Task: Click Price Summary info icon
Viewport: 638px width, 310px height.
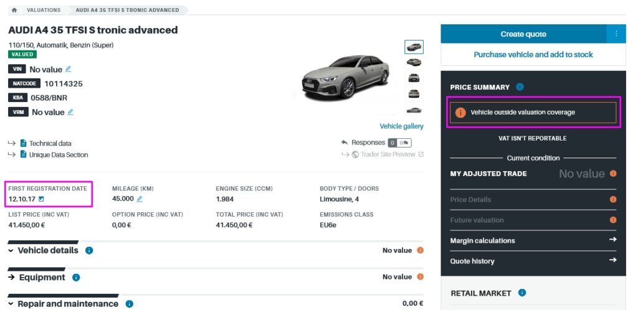Action: pos(520,87)
